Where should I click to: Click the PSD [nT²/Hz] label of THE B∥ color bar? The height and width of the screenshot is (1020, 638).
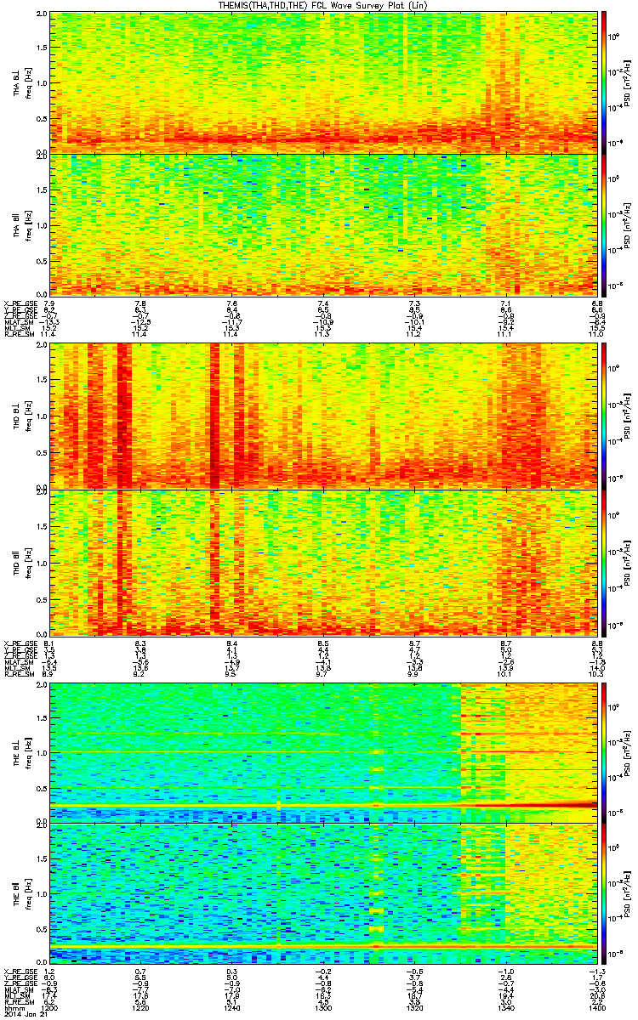(x=628, y=893)
